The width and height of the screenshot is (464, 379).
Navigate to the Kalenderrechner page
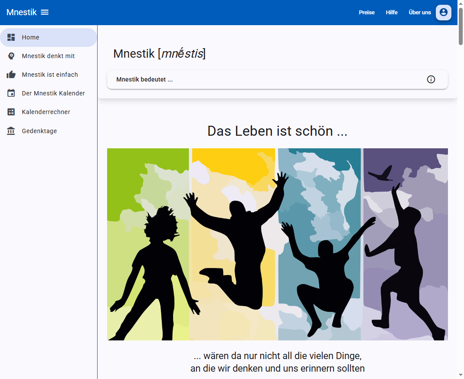pyautogui.click(x=46, y=112)
